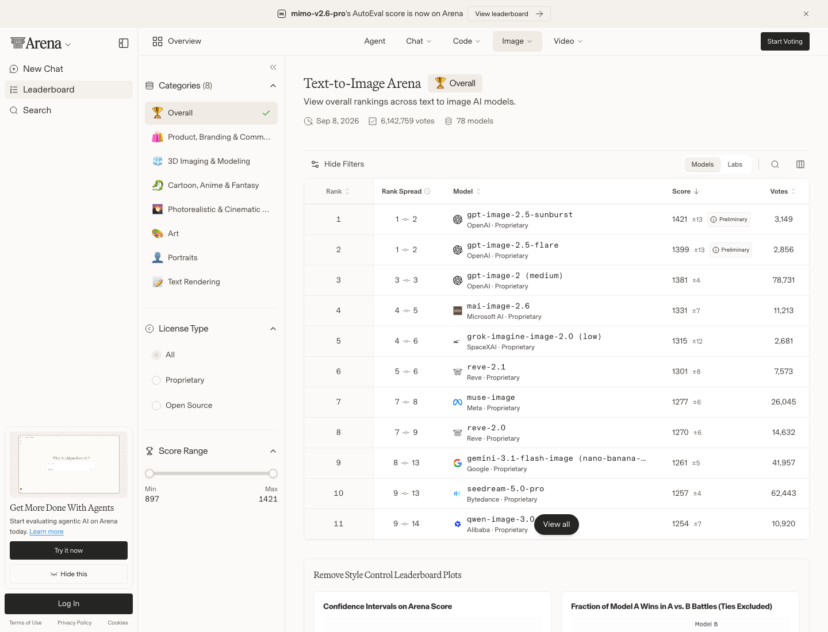Open Leaderboard in the sidebar

(69, 90)
